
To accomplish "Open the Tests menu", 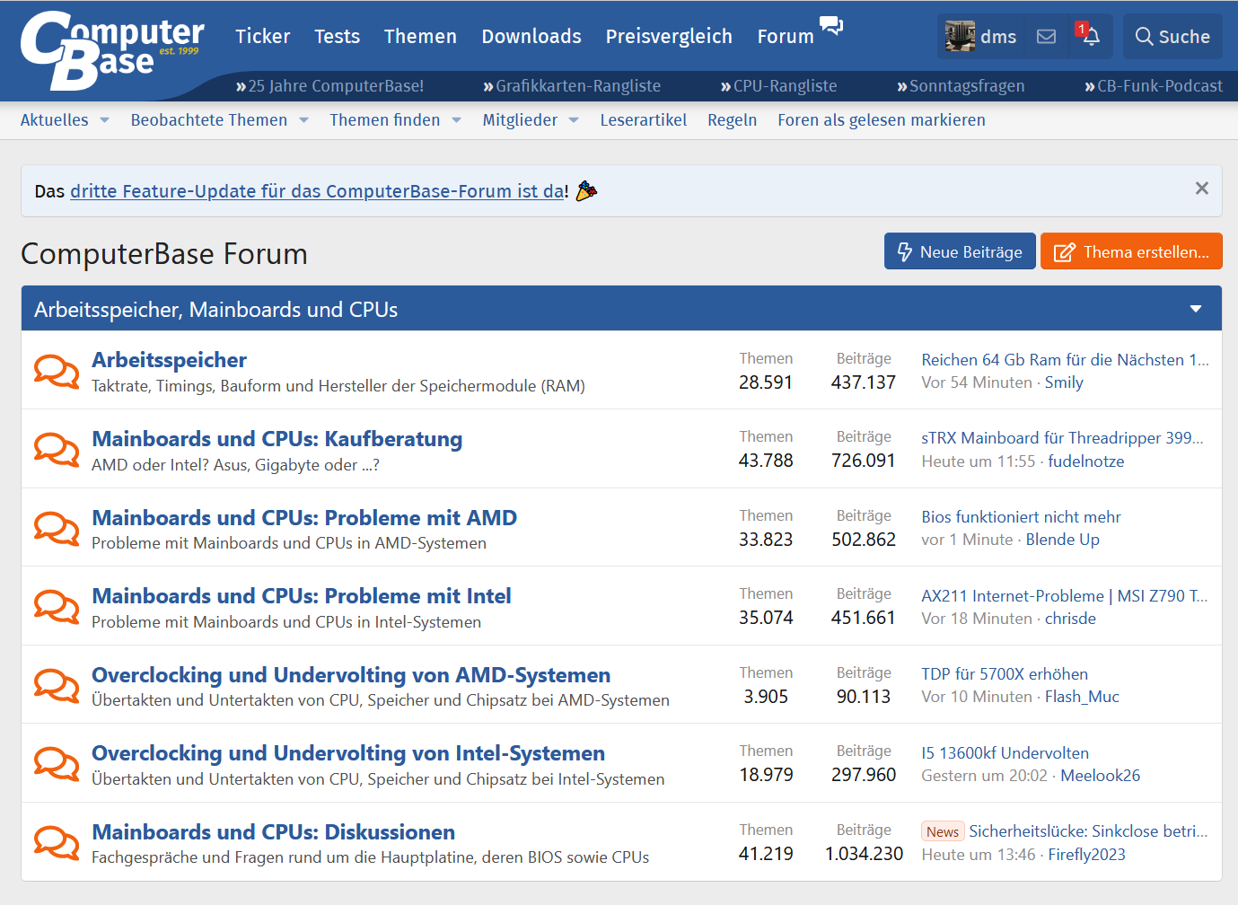I will (337, 37).
